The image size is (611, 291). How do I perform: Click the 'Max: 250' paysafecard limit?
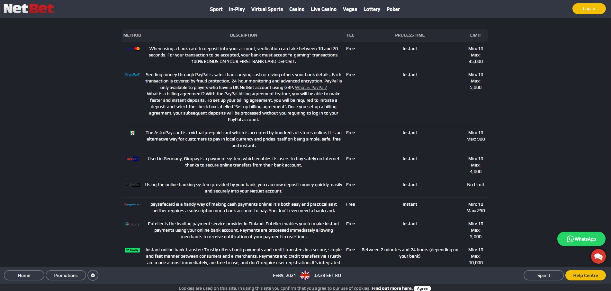click(476, 211)
